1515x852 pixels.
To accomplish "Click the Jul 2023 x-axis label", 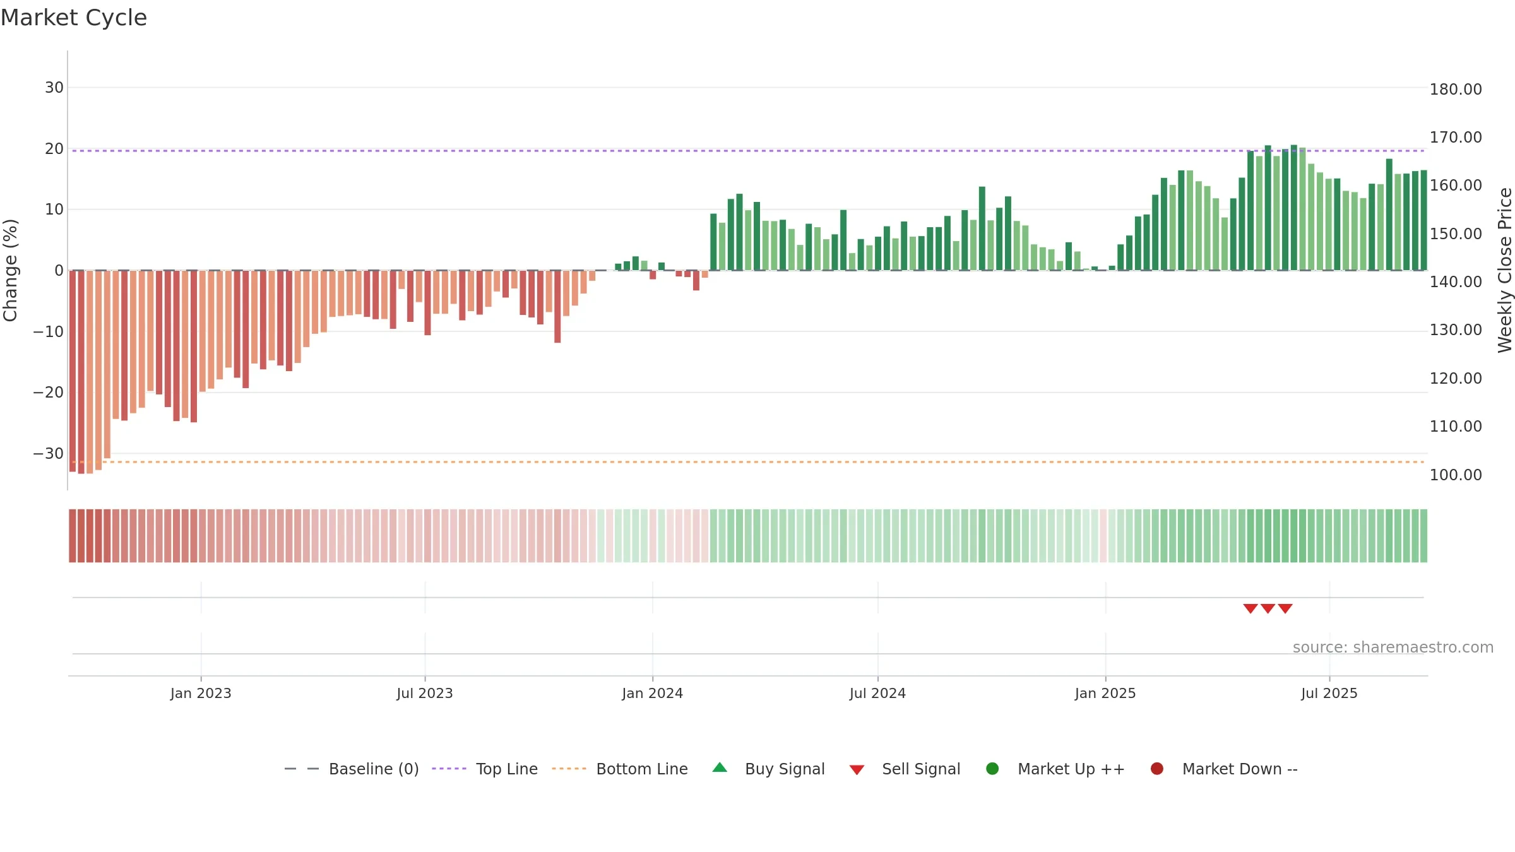I will tap(425, 693).
